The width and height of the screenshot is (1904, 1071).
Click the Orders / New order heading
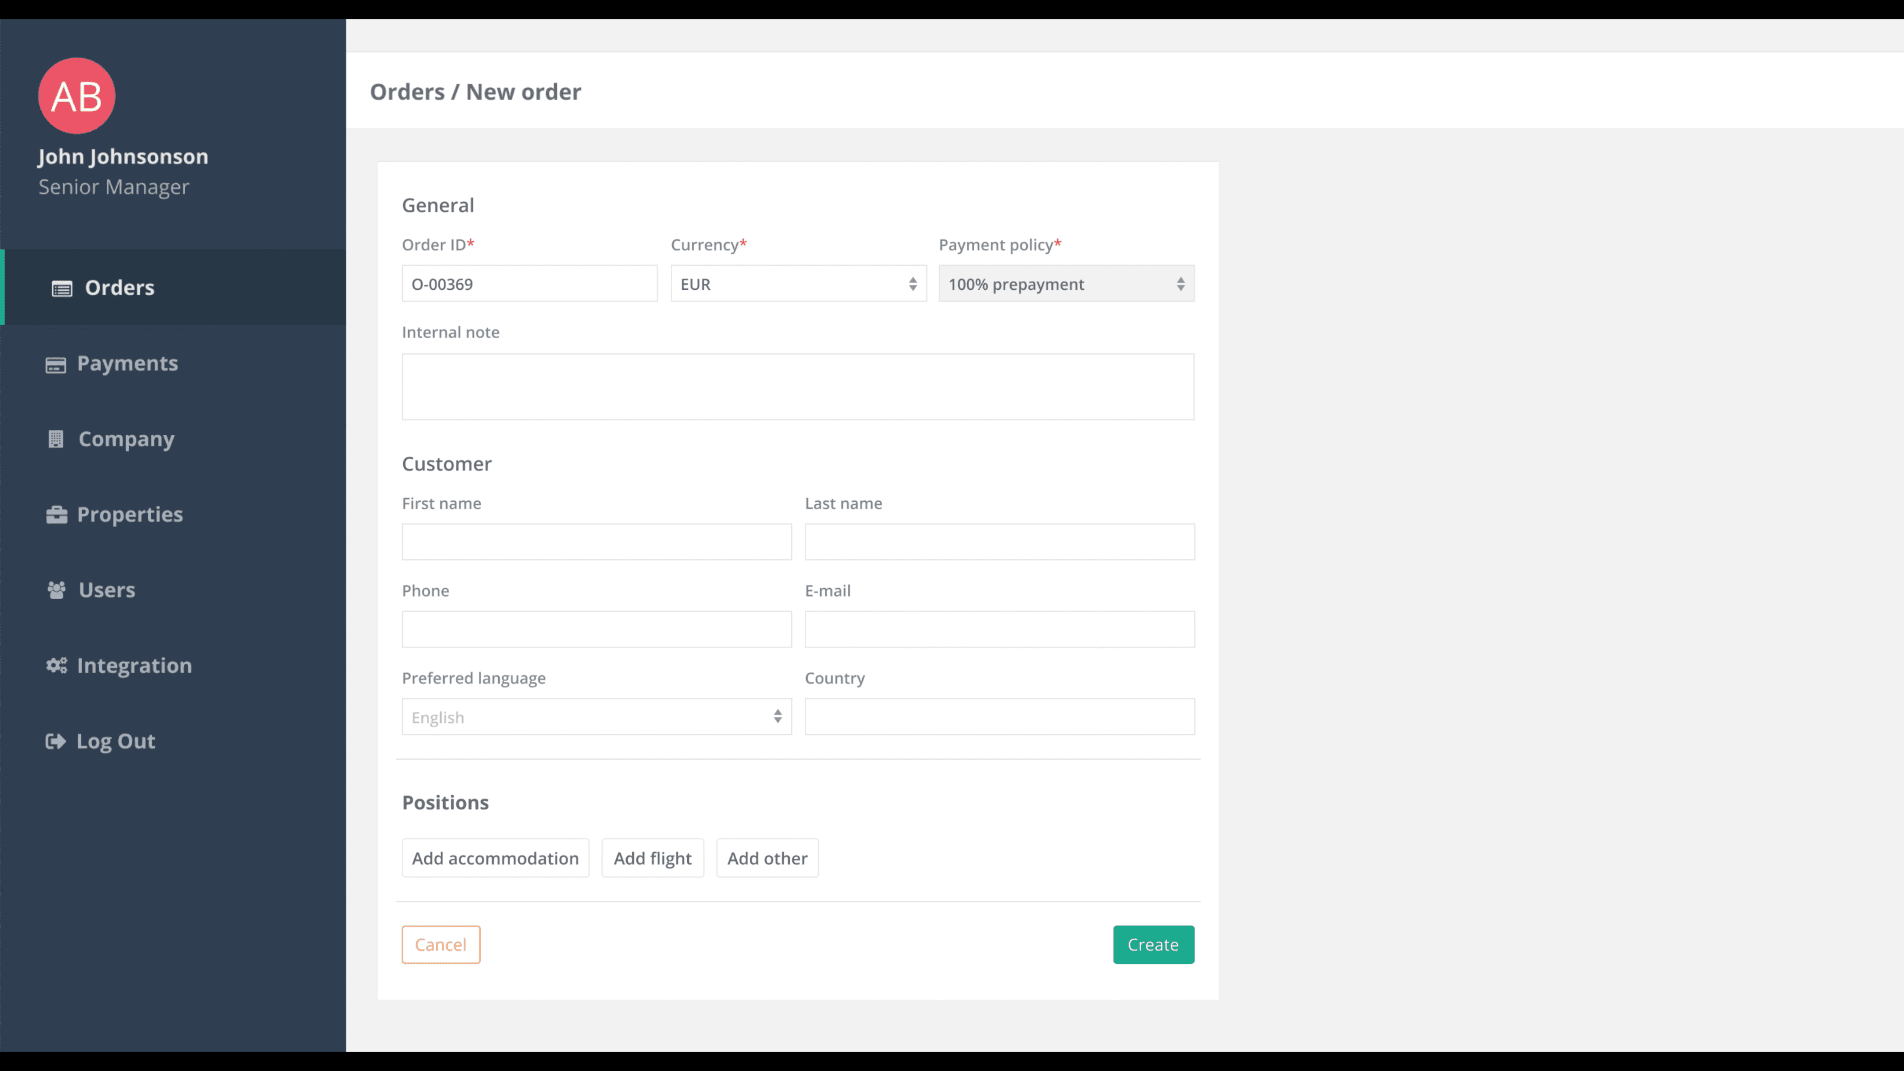coord(475,91)
